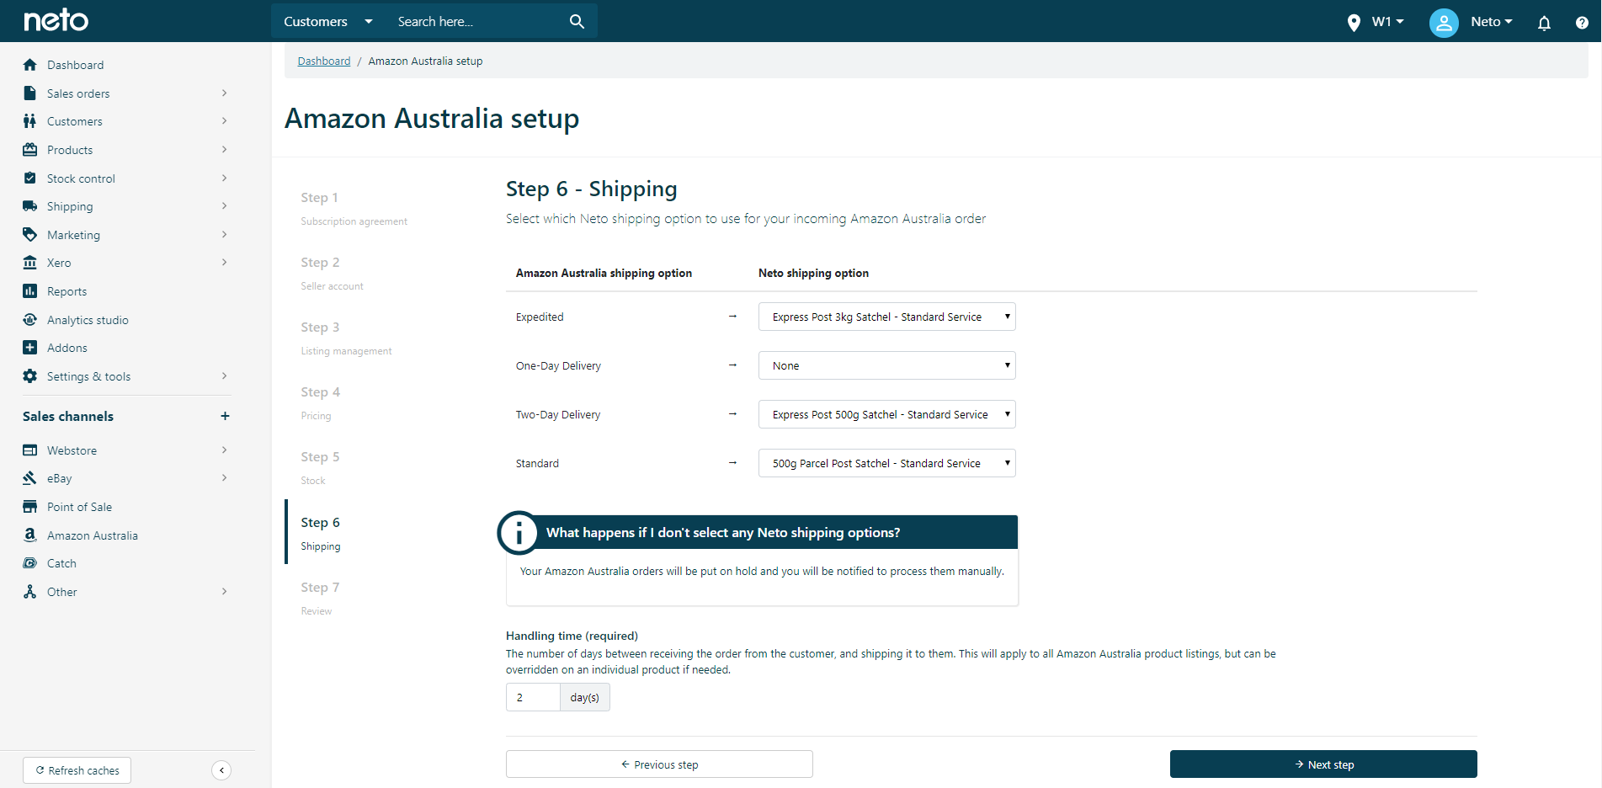Open the Reports menu item
This screenshot has height=788, width=1602.
pyautogui.click(x=67, y=291)
